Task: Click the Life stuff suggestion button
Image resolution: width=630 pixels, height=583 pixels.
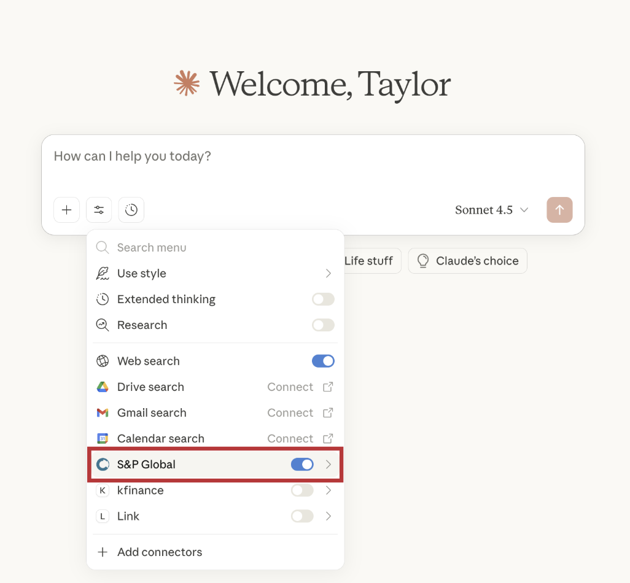Action: pos(368,261)
